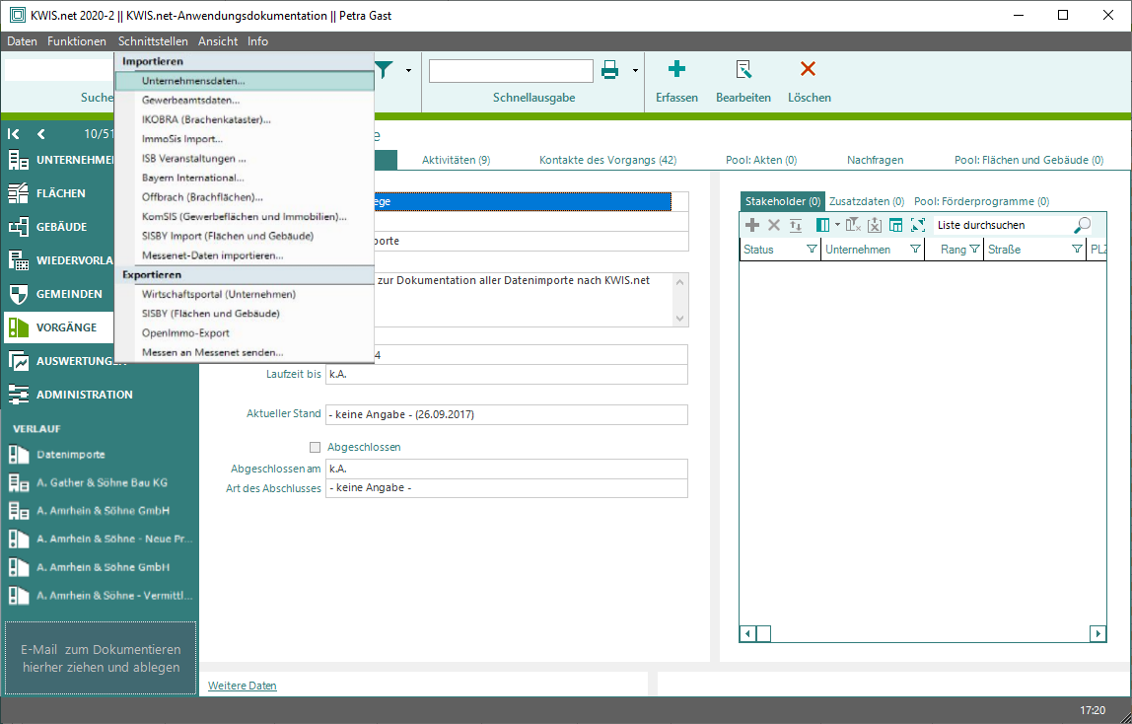This screenshot has height=724, width=1132.
Task: Switch to Pool: Förderprogramme (0) tab
Action: pyautogui.click(x=982, y=201)
